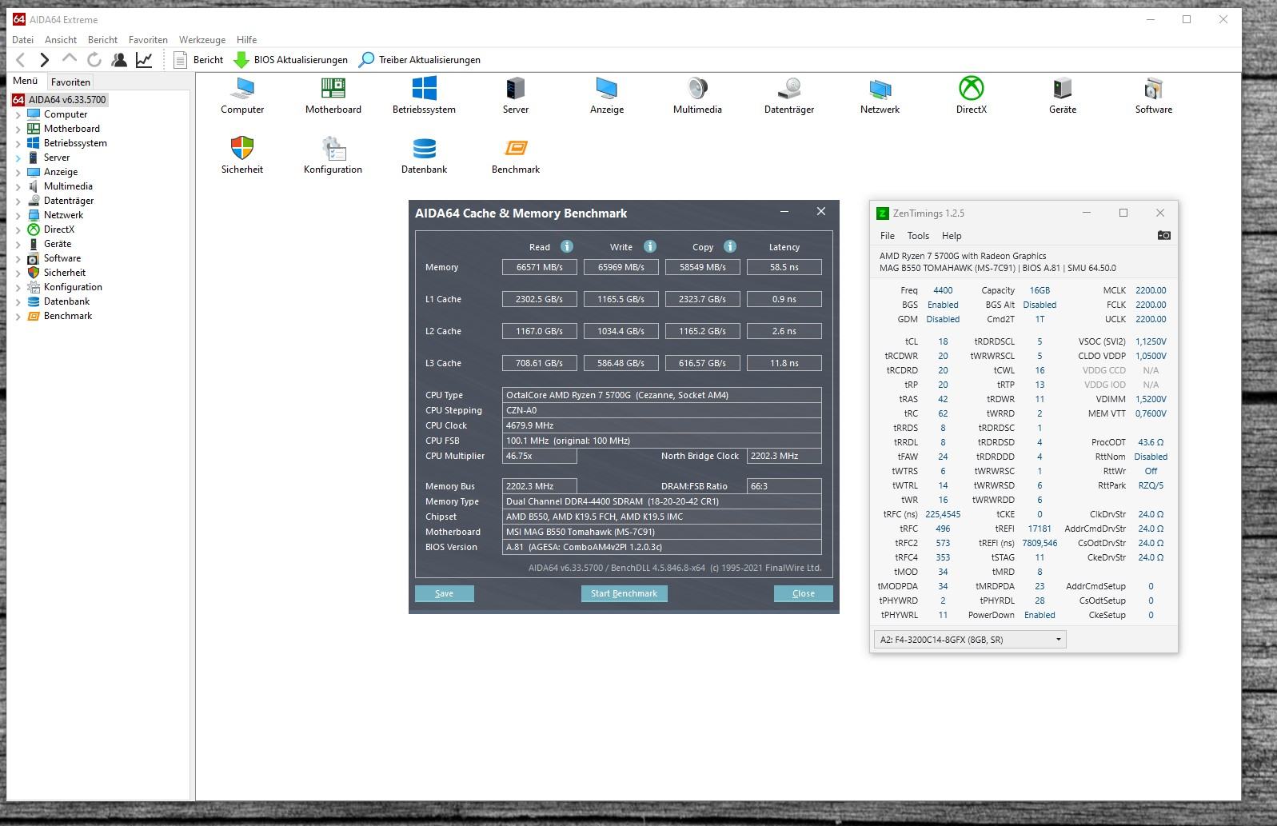The image size is (1277, 826).
Task: Open the Ansicht menu
Action: [x=61, y=39]
